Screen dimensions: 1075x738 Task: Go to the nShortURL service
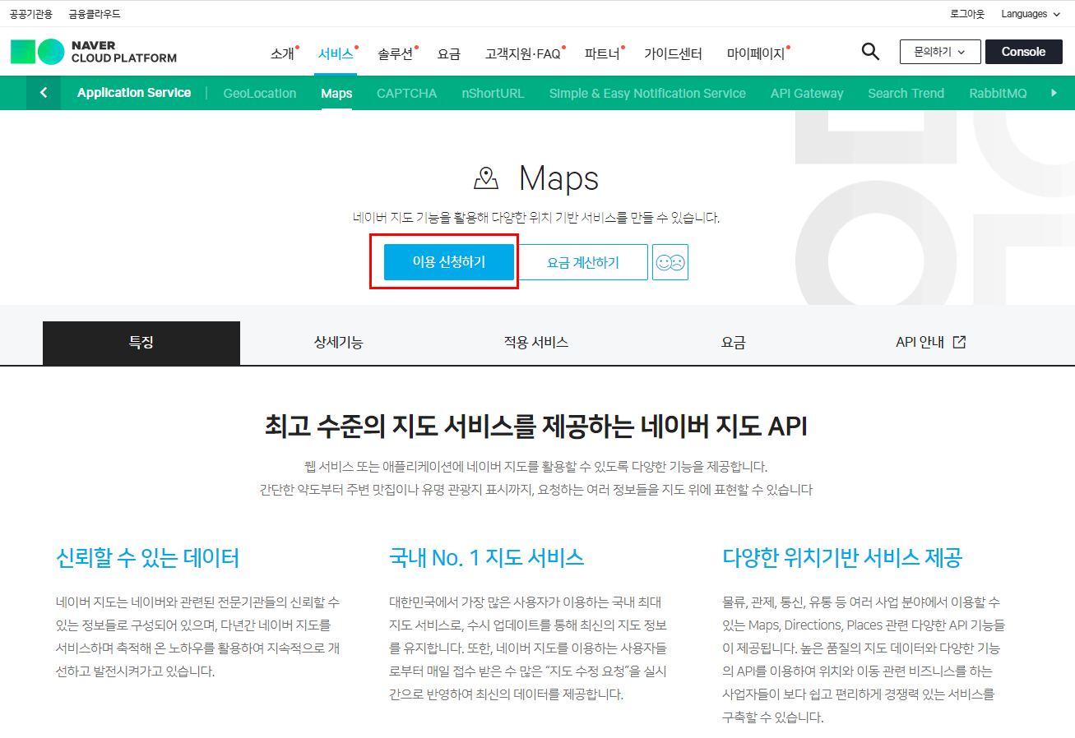(x=493, y=93)
